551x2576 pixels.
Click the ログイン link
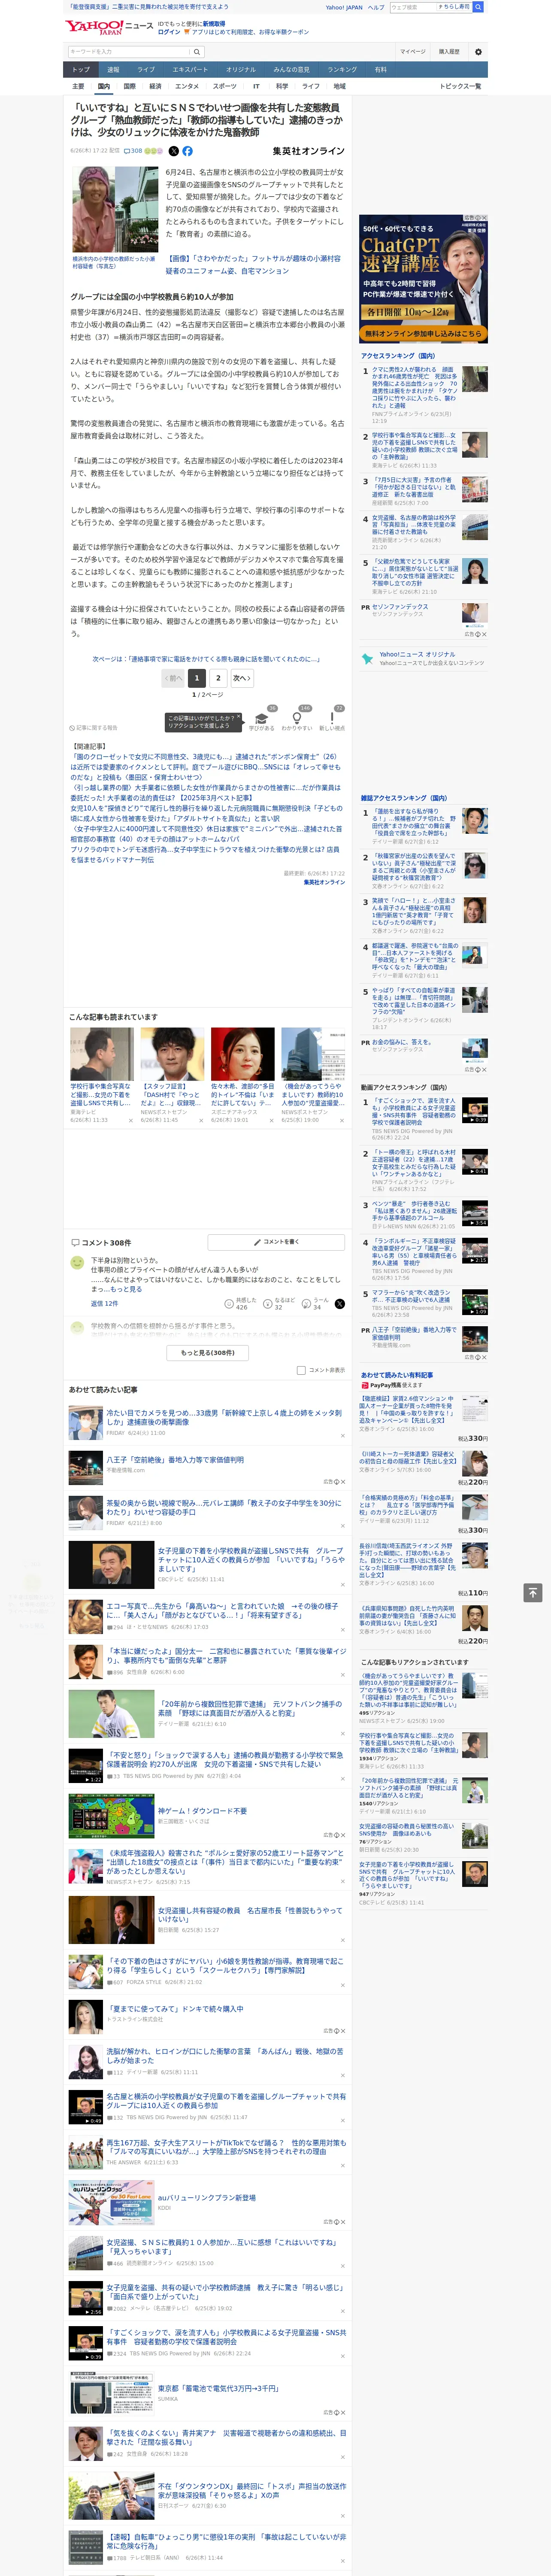click(169, 32)
